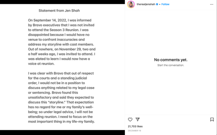The image size is (217, 135).
Task: Click the "No comments yet." heading
Action: pyautogui.click(x=171, y=60)
